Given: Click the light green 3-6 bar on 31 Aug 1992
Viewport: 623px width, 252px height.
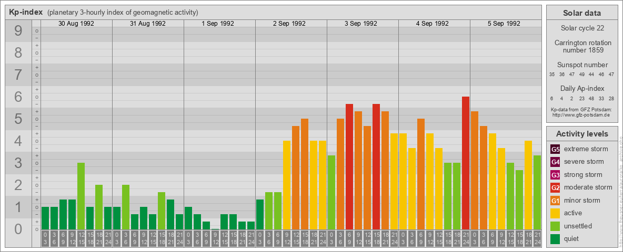Looking at the screenshot, I should coord(126,207).
